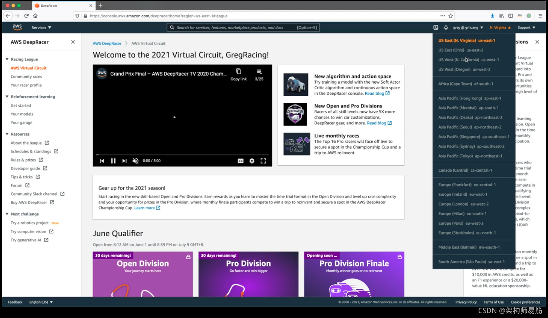Toggle video closed captions

coord(241,161)
